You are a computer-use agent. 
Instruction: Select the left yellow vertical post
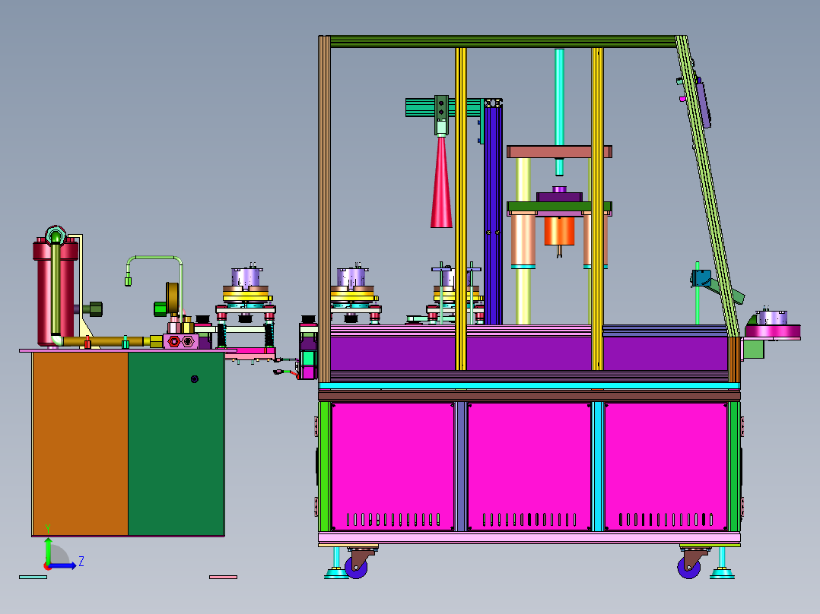[461, 209]
